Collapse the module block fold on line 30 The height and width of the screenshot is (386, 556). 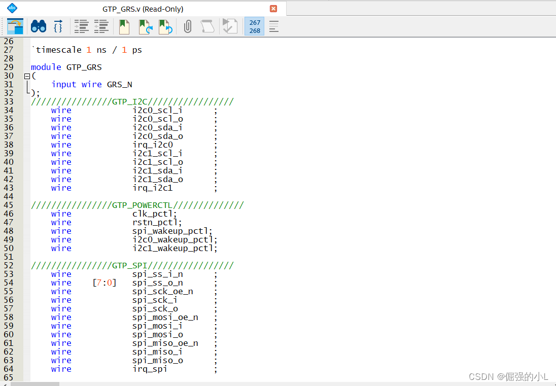click(x=26, y=76)
